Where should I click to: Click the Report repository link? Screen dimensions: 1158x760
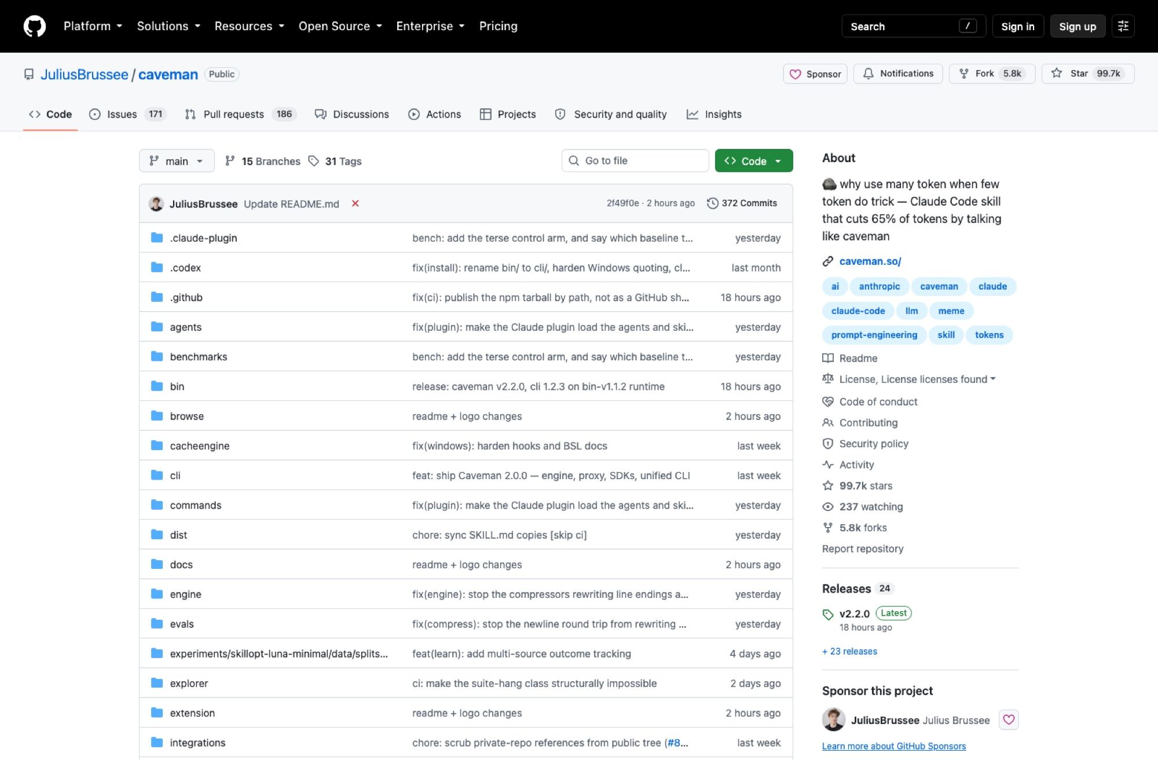863,549
